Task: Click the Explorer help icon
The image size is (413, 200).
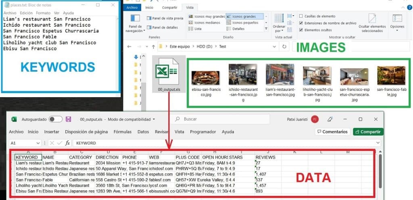Action: coord(410,7)
